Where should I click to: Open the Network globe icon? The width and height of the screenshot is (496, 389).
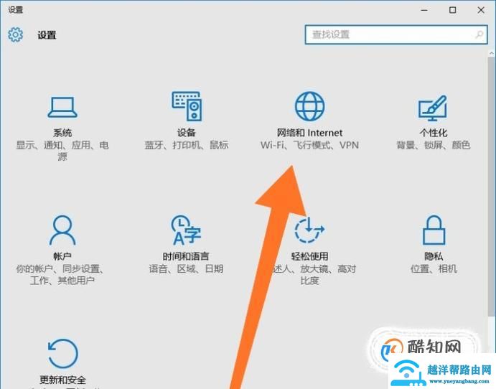(x=309, y=106)
